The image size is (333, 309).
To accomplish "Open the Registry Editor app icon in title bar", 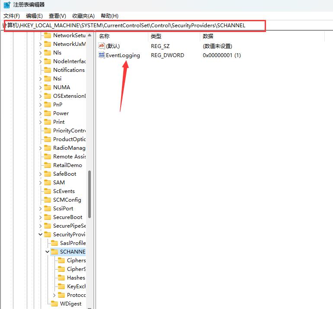I will click(7, 5).
